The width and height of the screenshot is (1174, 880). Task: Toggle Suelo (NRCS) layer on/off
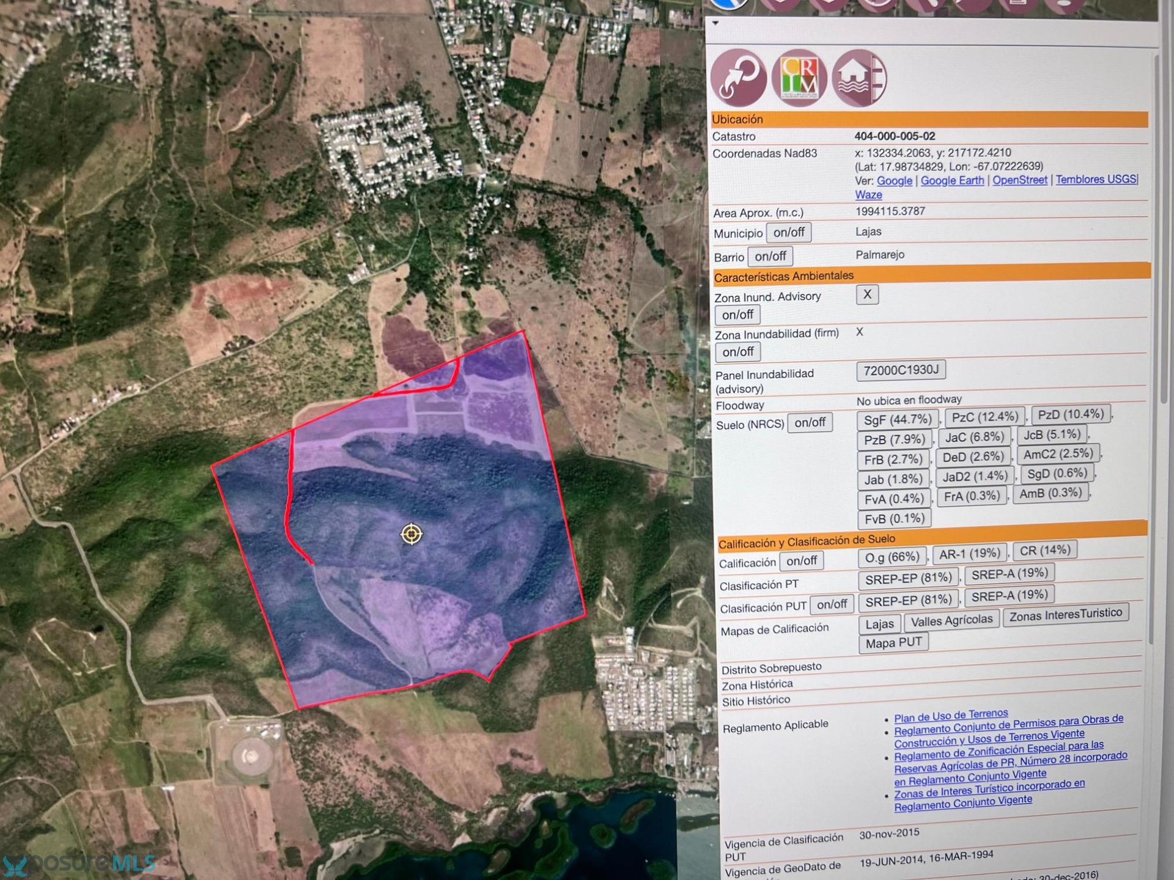click(x=810, y=423)
